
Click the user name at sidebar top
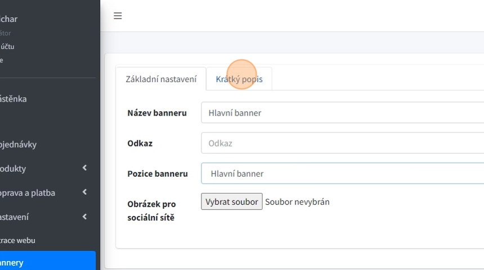pyautogui.click(x=9, y=19)
